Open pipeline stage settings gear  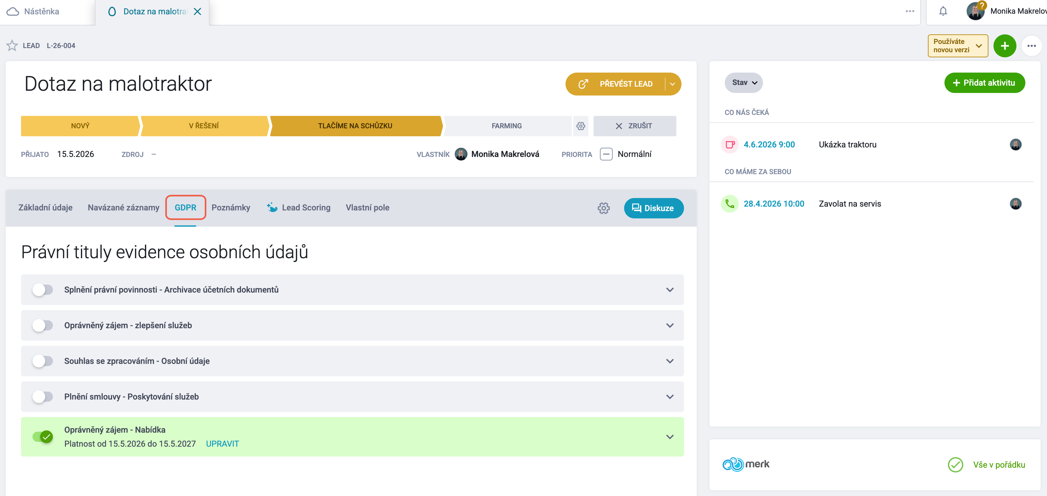tap(580, 126)
